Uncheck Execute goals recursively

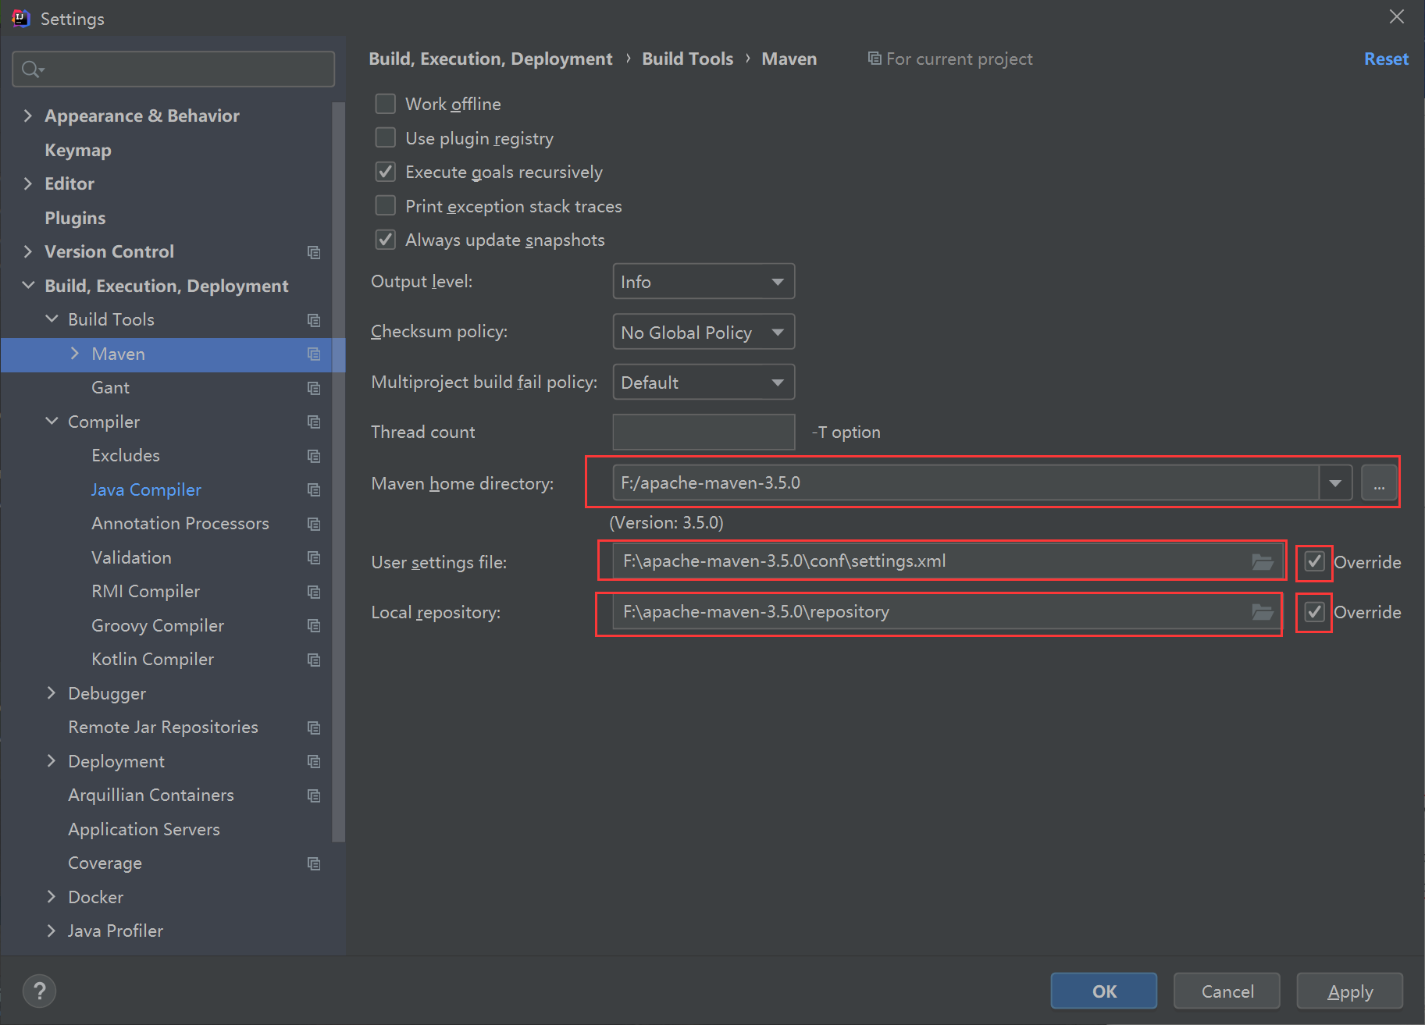(385, 172)
